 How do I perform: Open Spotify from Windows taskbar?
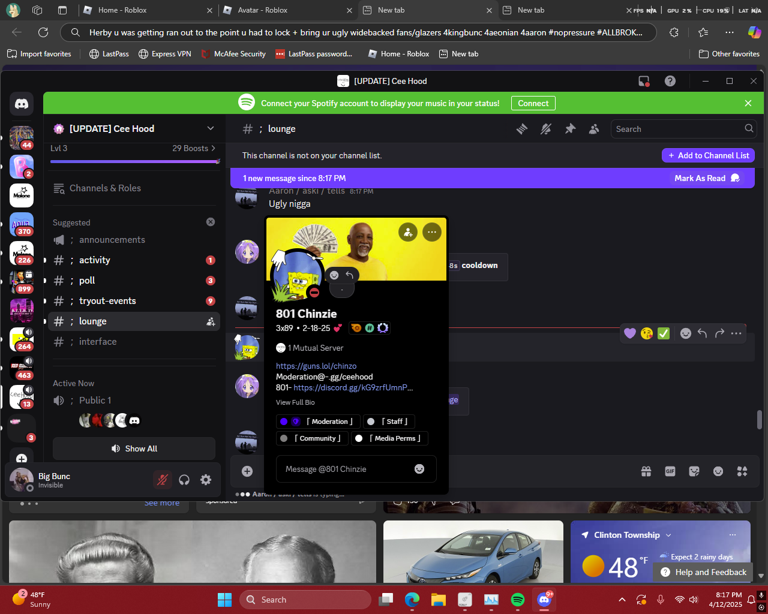[518, 600]
